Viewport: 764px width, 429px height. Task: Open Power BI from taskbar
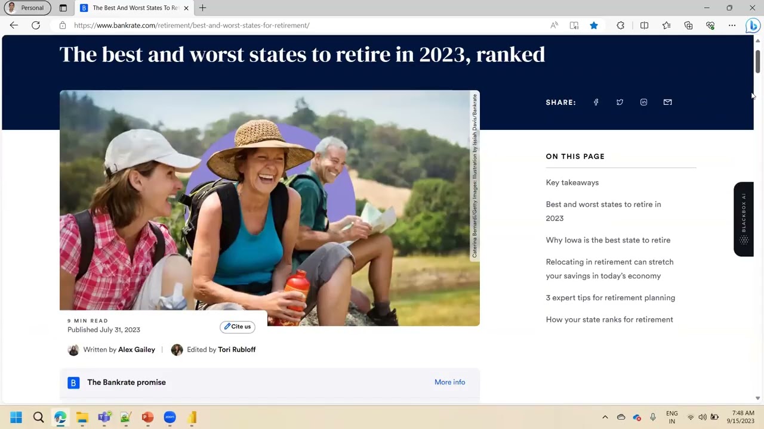click(x=192, y=417)
